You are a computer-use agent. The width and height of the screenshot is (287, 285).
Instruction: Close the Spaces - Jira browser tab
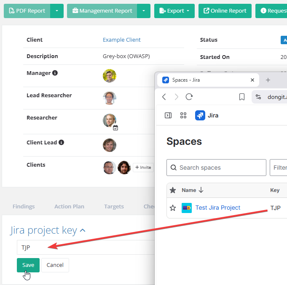coord(252,80)
